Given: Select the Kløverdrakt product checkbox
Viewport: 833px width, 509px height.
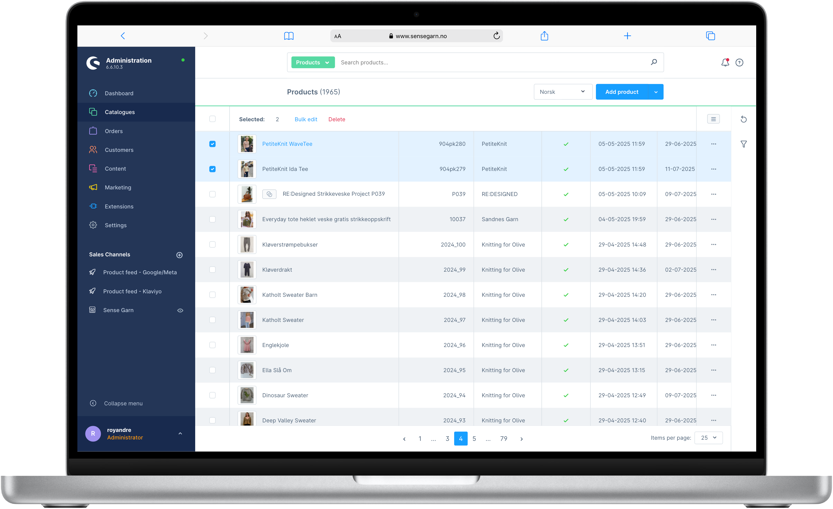Looking at the screenshot, I should [x=212, y=269].
